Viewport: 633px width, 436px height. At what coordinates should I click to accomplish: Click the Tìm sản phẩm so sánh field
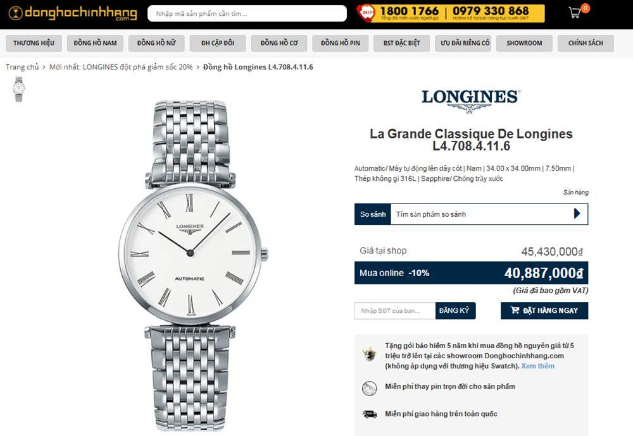[480, 214]
